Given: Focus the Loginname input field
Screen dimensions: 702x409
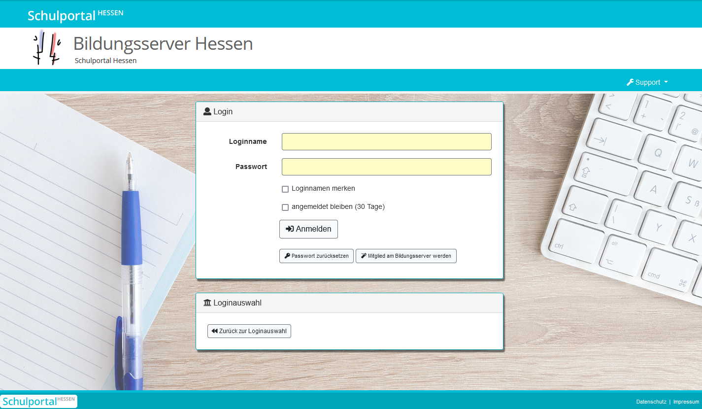Looking at the screenshot, I should pos(387,141).
